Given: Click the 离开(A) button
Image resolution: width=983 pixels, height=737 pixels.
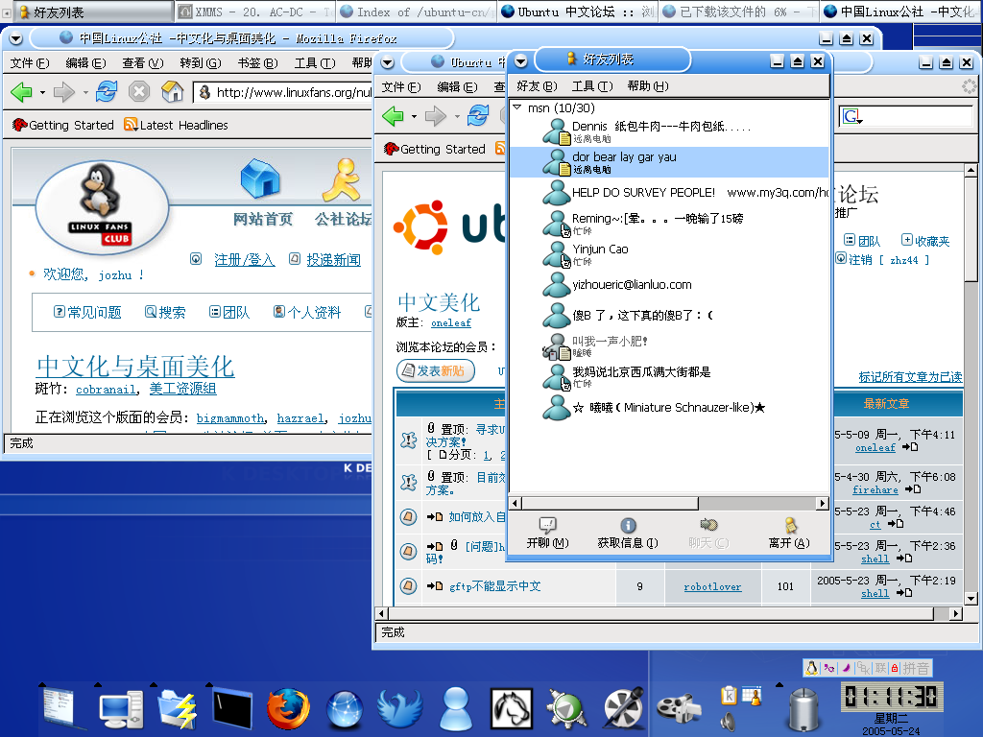Looking at the screenshot, I should [x=789, y=533].
